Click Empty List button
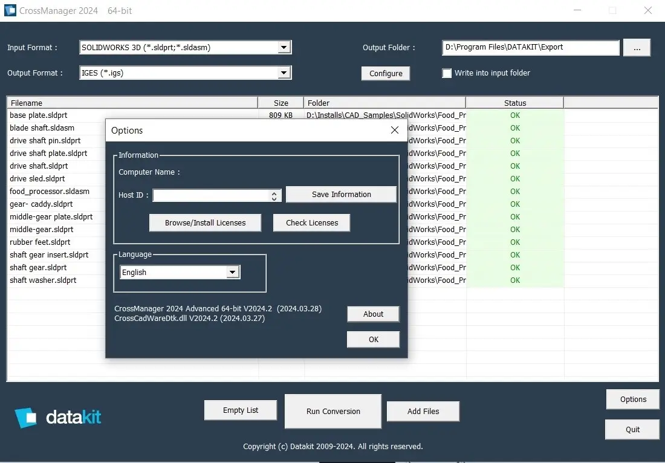 (241, 410)
